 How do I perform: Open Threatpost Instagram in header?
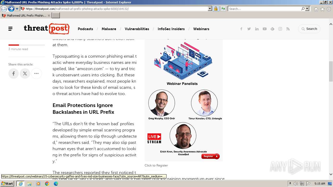pyautogui.click(x=280, y=29)
